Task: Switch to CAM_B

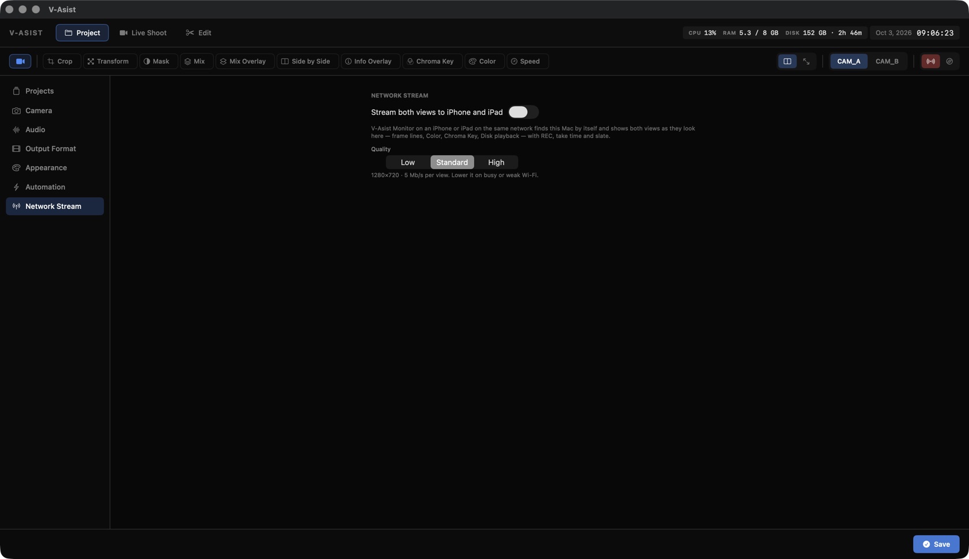Action: click(x=887, y=61)
